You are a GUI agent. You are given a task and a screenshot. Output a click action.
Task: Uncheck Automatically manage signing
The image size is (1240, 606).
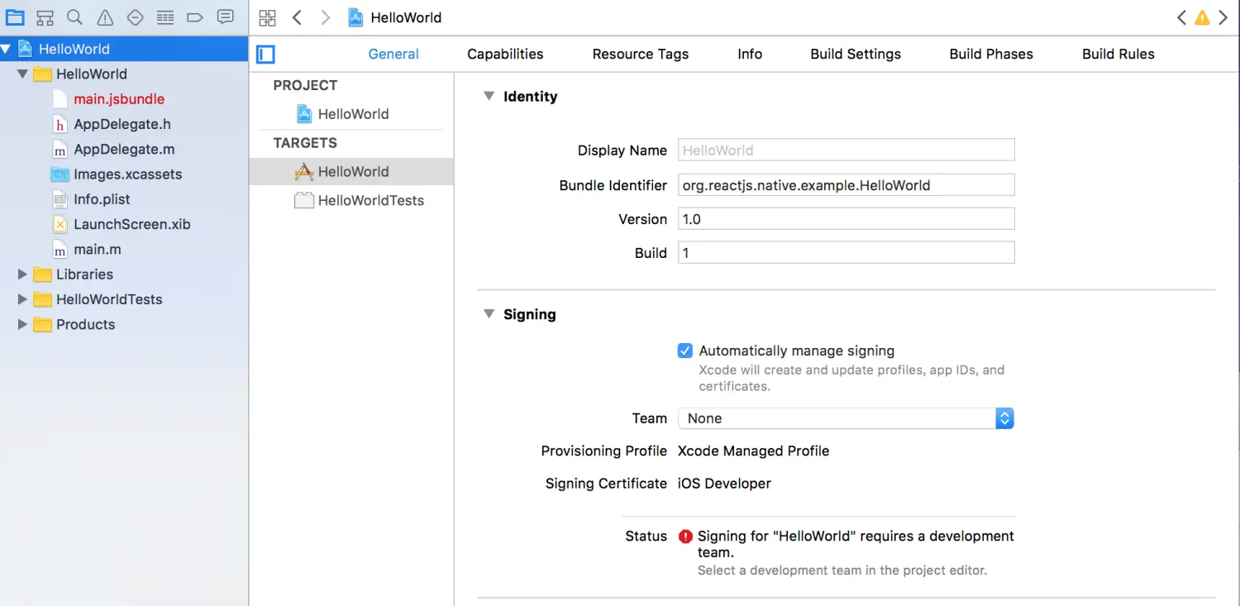pyautogui.click(x=684, y=351)
